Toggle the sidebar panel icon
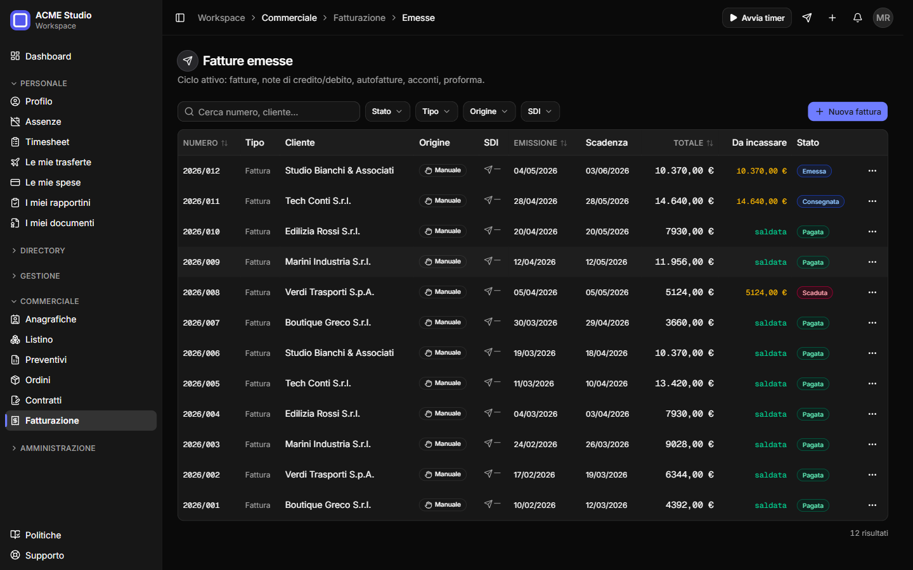Viewport: 913px width, 570px height. 180,18
